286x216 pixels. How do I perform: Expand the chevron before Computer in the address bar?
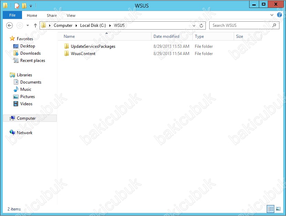(x=50, y=25)
